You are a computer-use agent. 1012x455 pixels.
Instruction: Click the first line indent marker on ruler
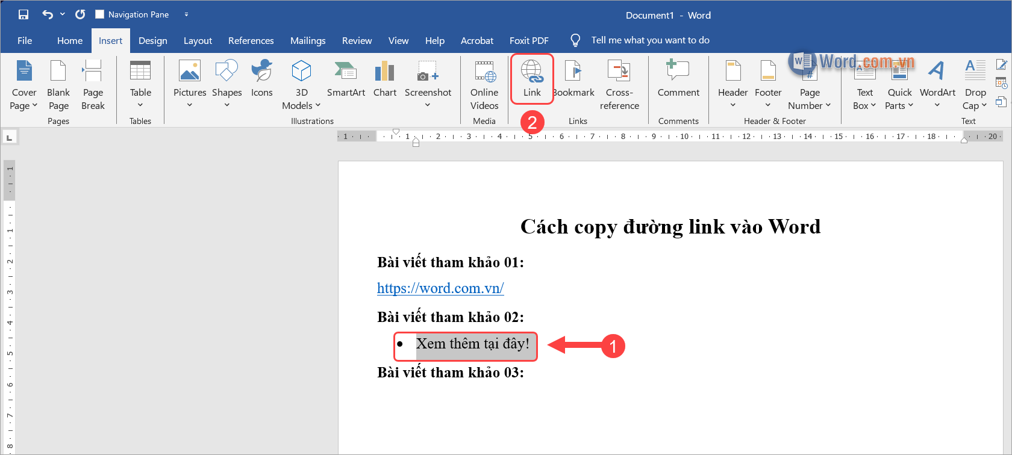coord(396,131)
